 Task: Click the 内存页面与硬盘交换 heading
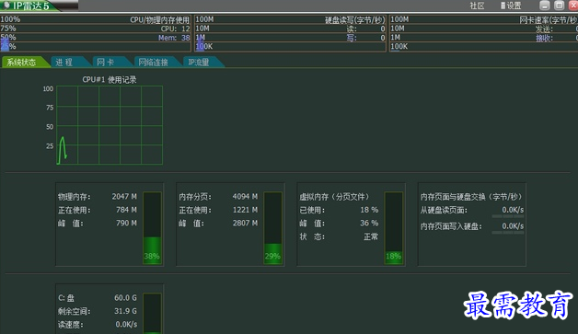tap(471, 197)
